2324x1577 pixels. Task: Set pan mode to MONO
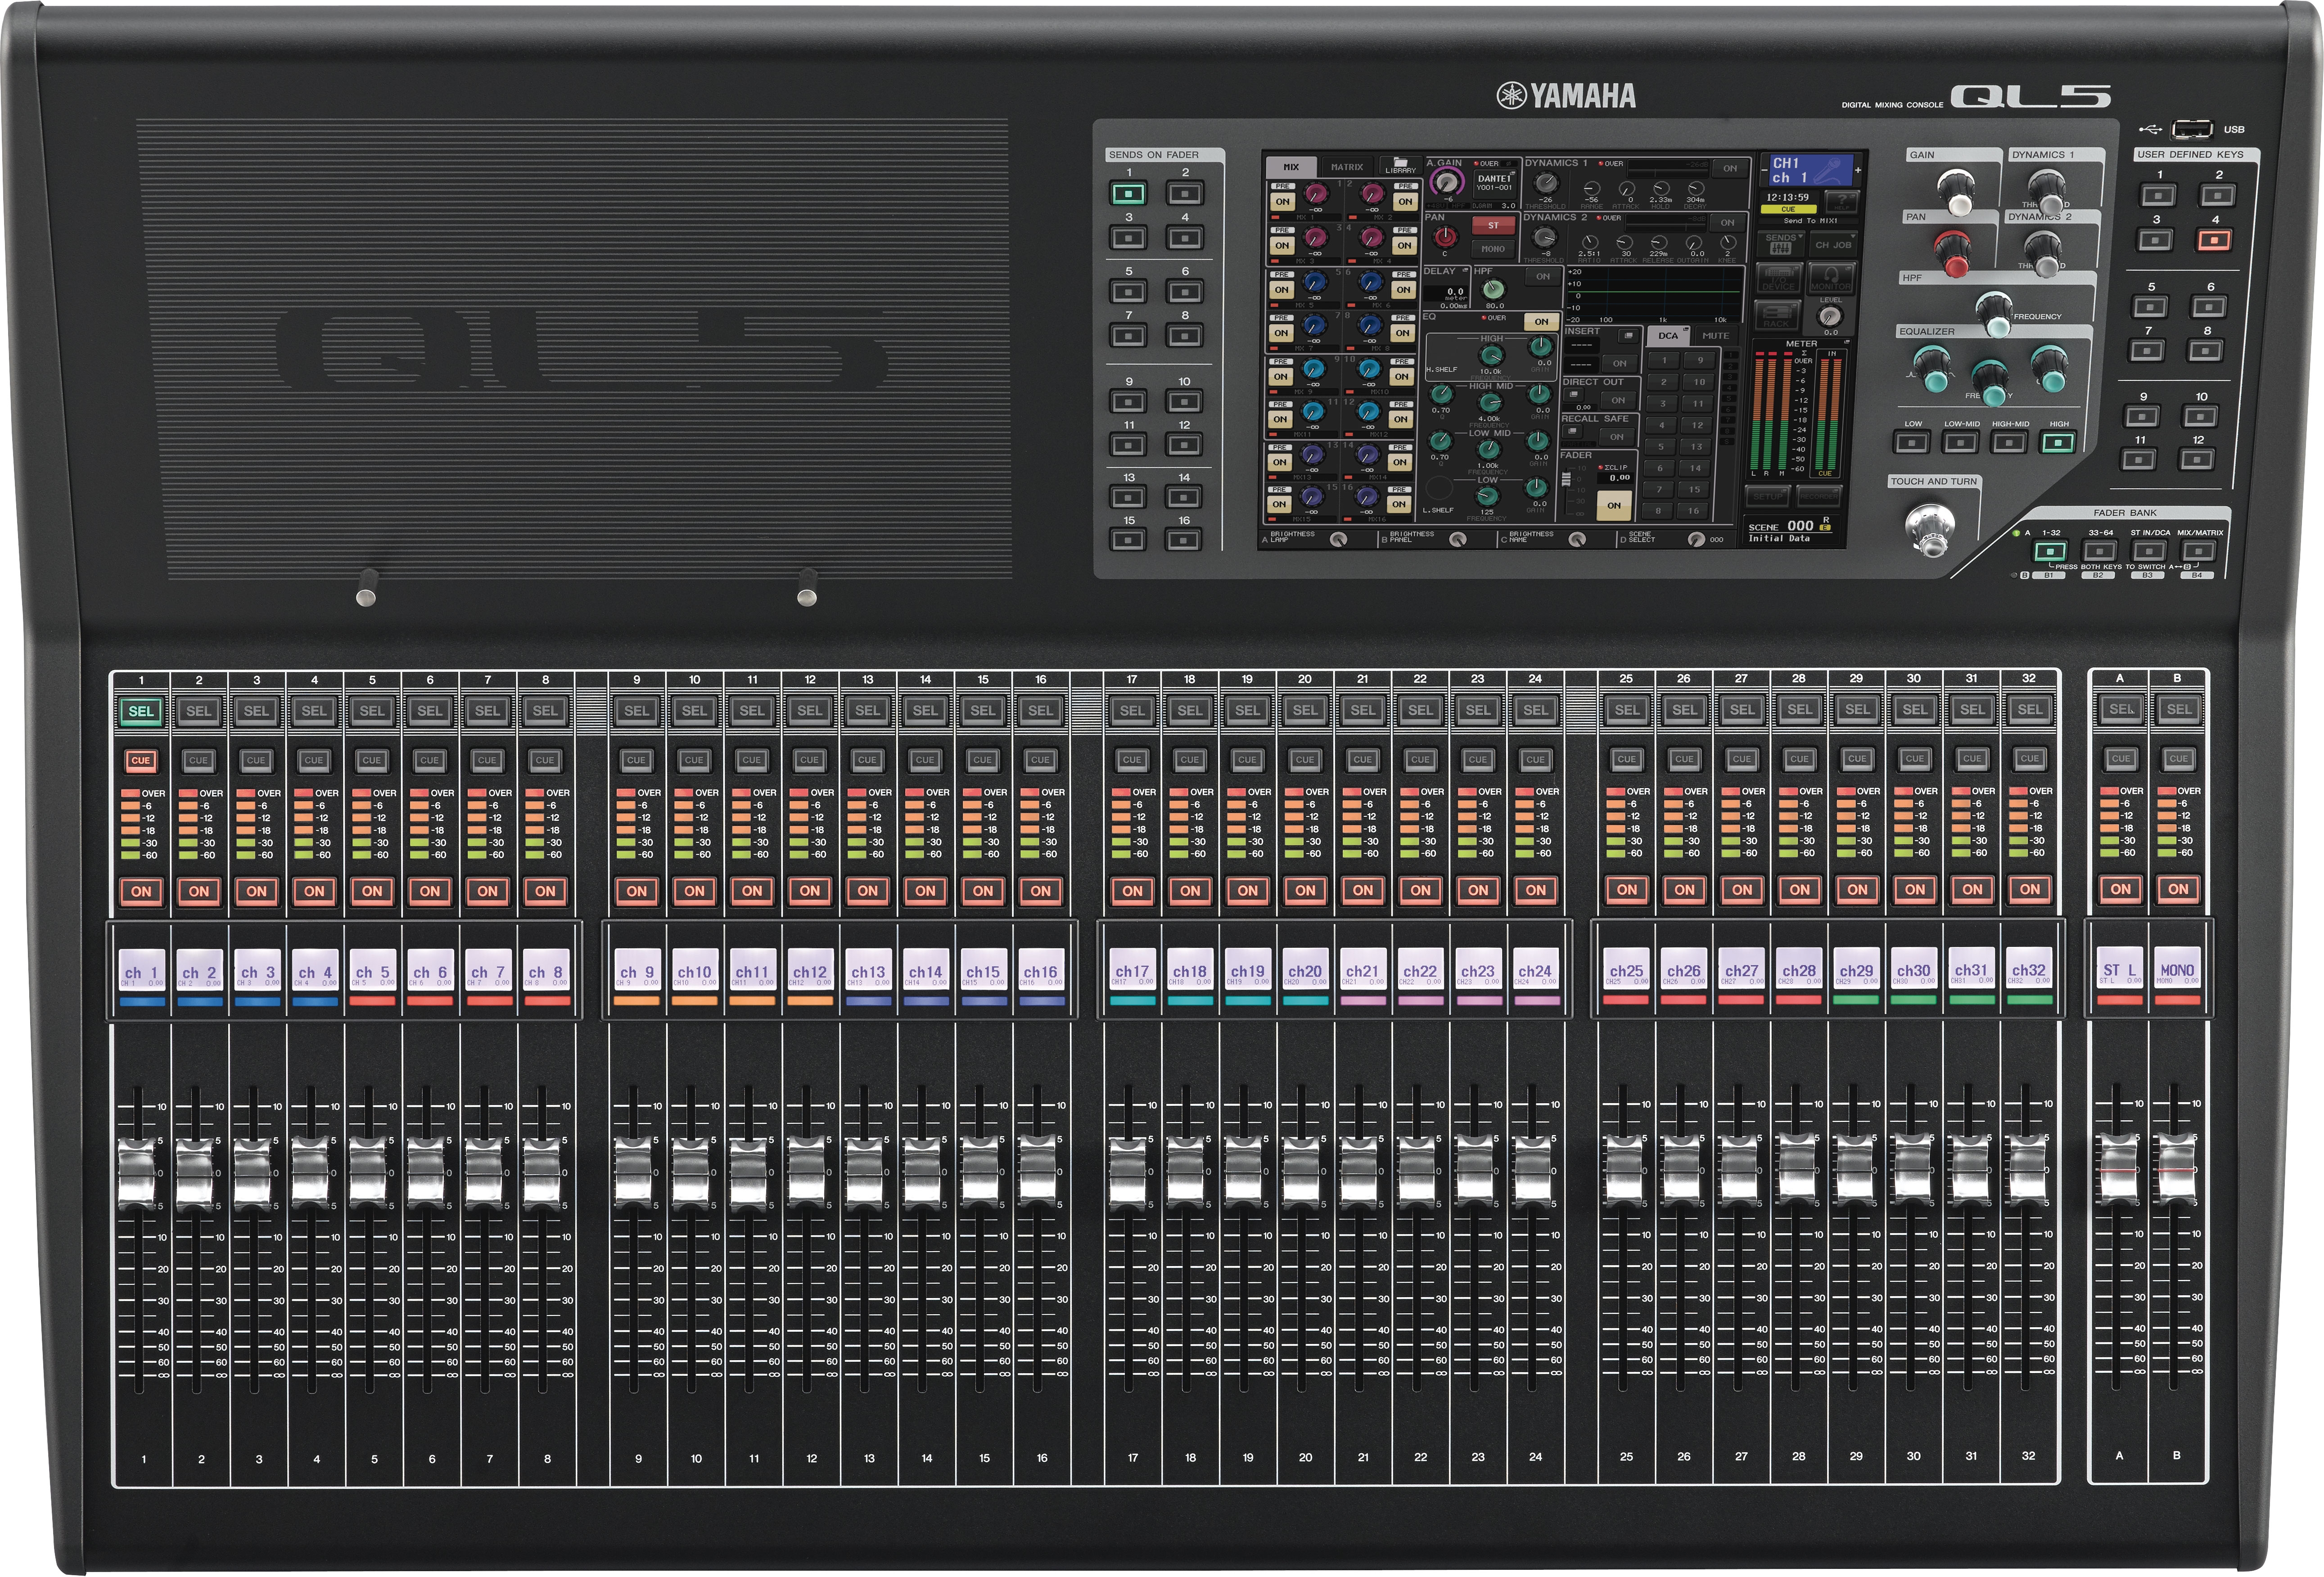click(1493, 249)
